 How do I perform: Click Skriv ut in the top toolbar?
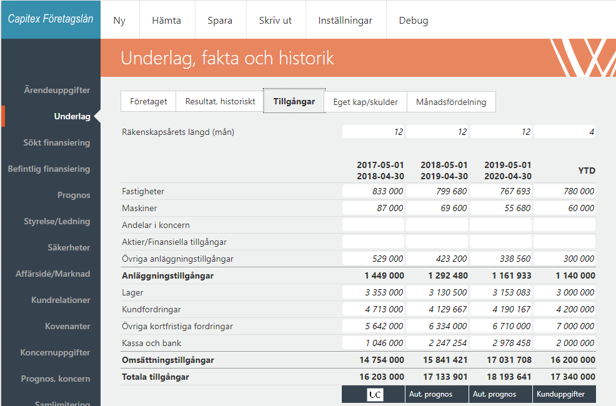(x=276, y=21)
